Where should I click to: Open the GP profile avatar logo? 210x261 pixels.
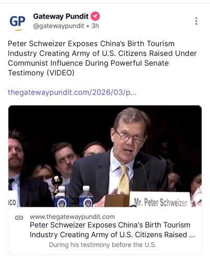17,22
